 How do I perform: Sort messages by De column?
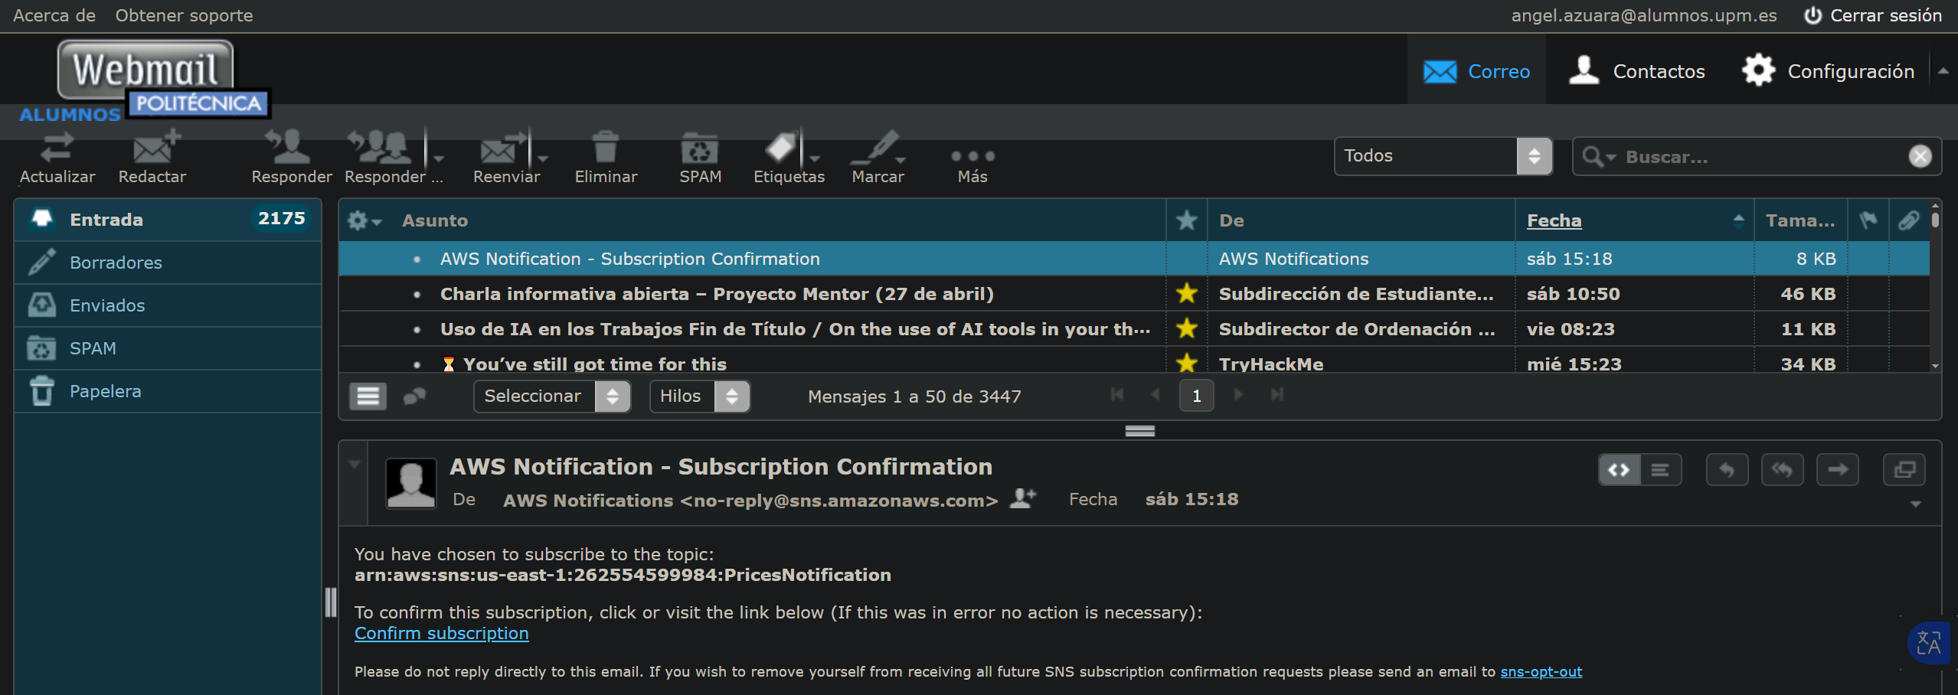tap(1231, 220)
